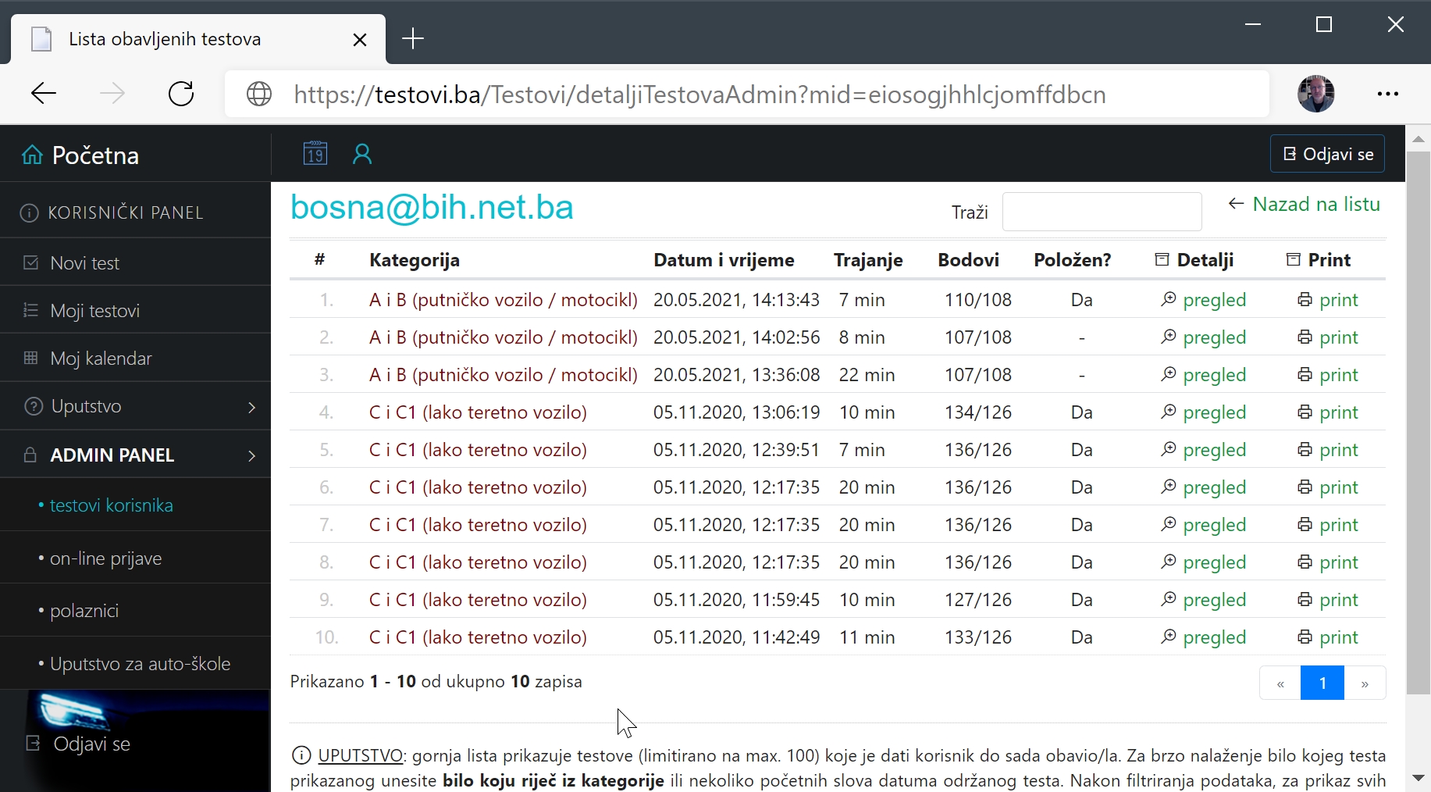The image size is (1431, 792).
Task: Click the Moji testovi list icon
Action: click(31, 310)
